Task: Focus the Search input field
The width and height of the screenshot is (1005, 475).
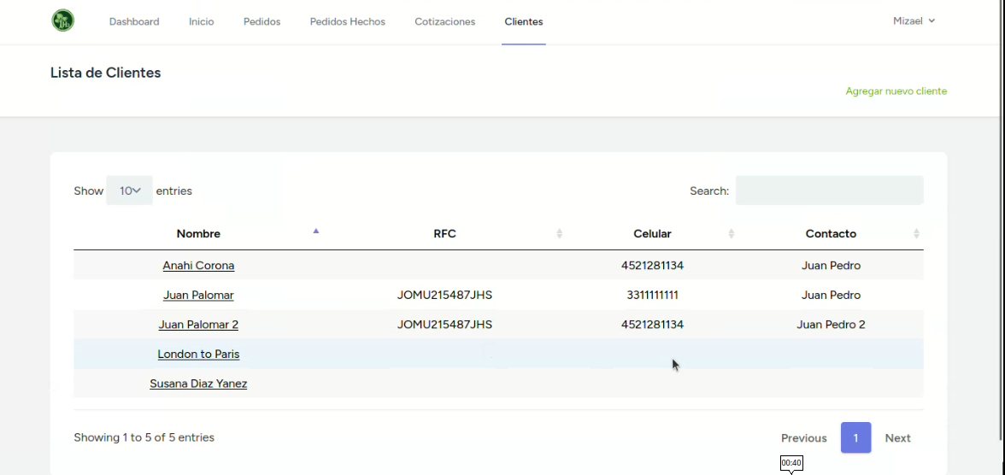Action: tap(829, 191)
